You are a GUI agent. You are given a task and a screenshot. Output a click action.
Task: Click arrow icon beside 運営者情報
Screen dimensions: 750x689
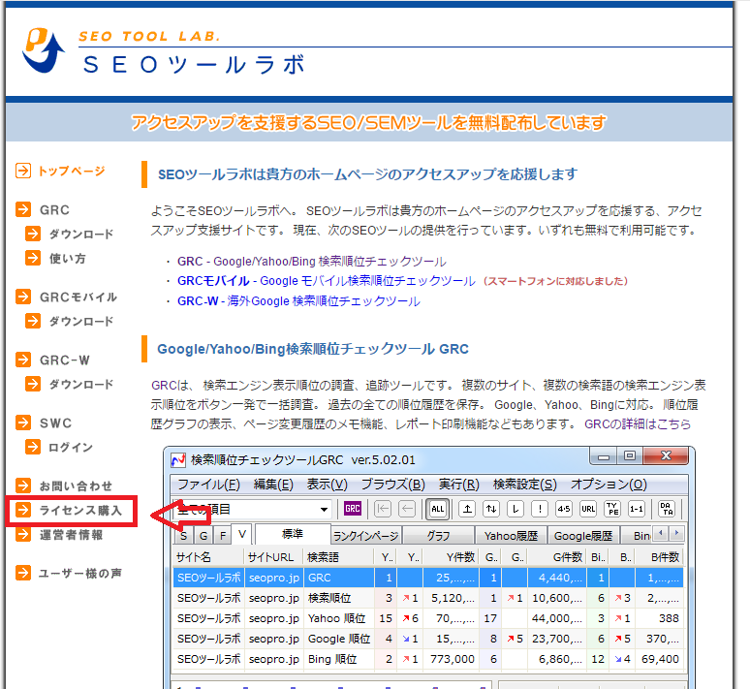coord(23,534)
